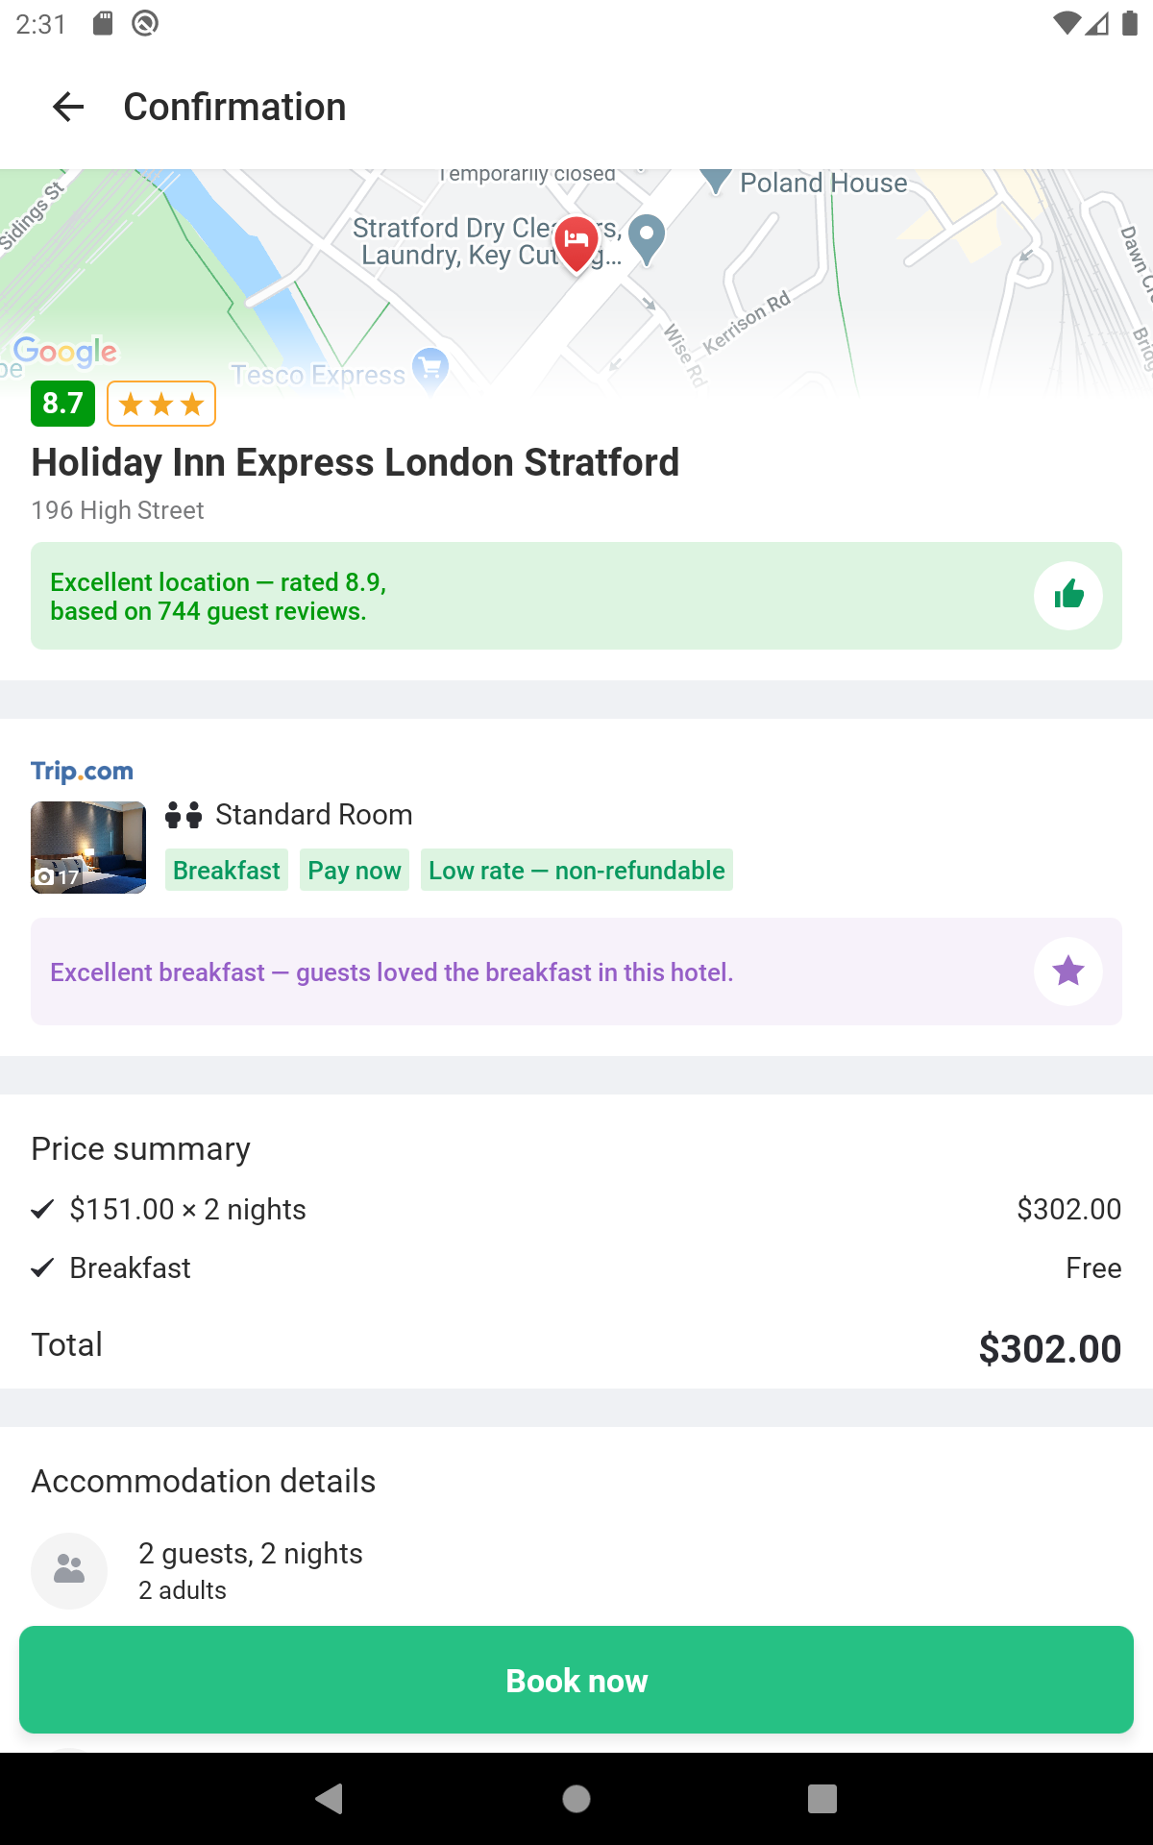Tap the three-star rating badge
This screenshot has width=1153, height=1845.
pyautogui.click(x=161, y=404)
